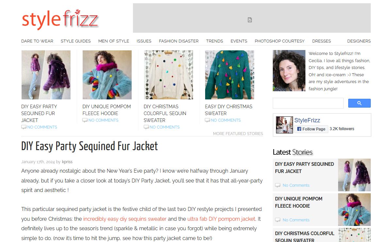Click the DIY Easy Party Sequined Fur Jacket headline
The image size is (392, 242).
point(90,146)
